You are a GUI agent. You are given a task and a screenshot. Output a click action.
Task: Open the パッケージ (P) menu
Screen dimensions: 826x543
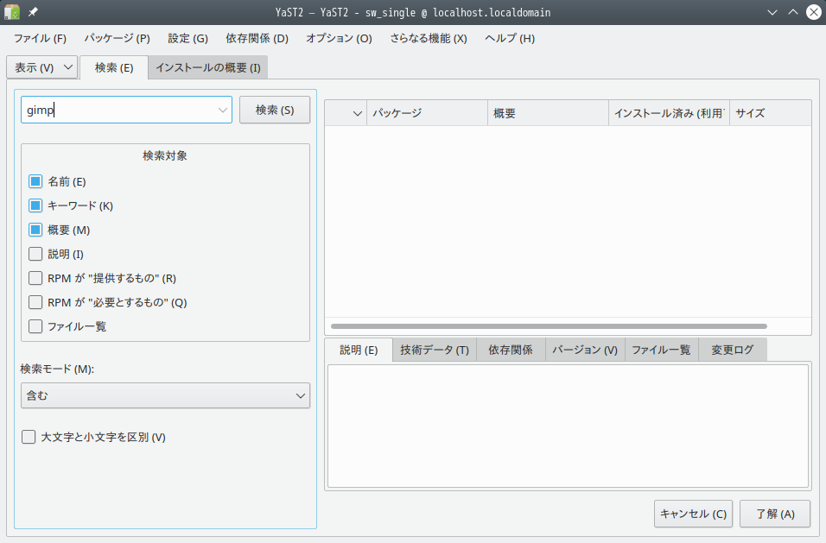pos(117,38)
